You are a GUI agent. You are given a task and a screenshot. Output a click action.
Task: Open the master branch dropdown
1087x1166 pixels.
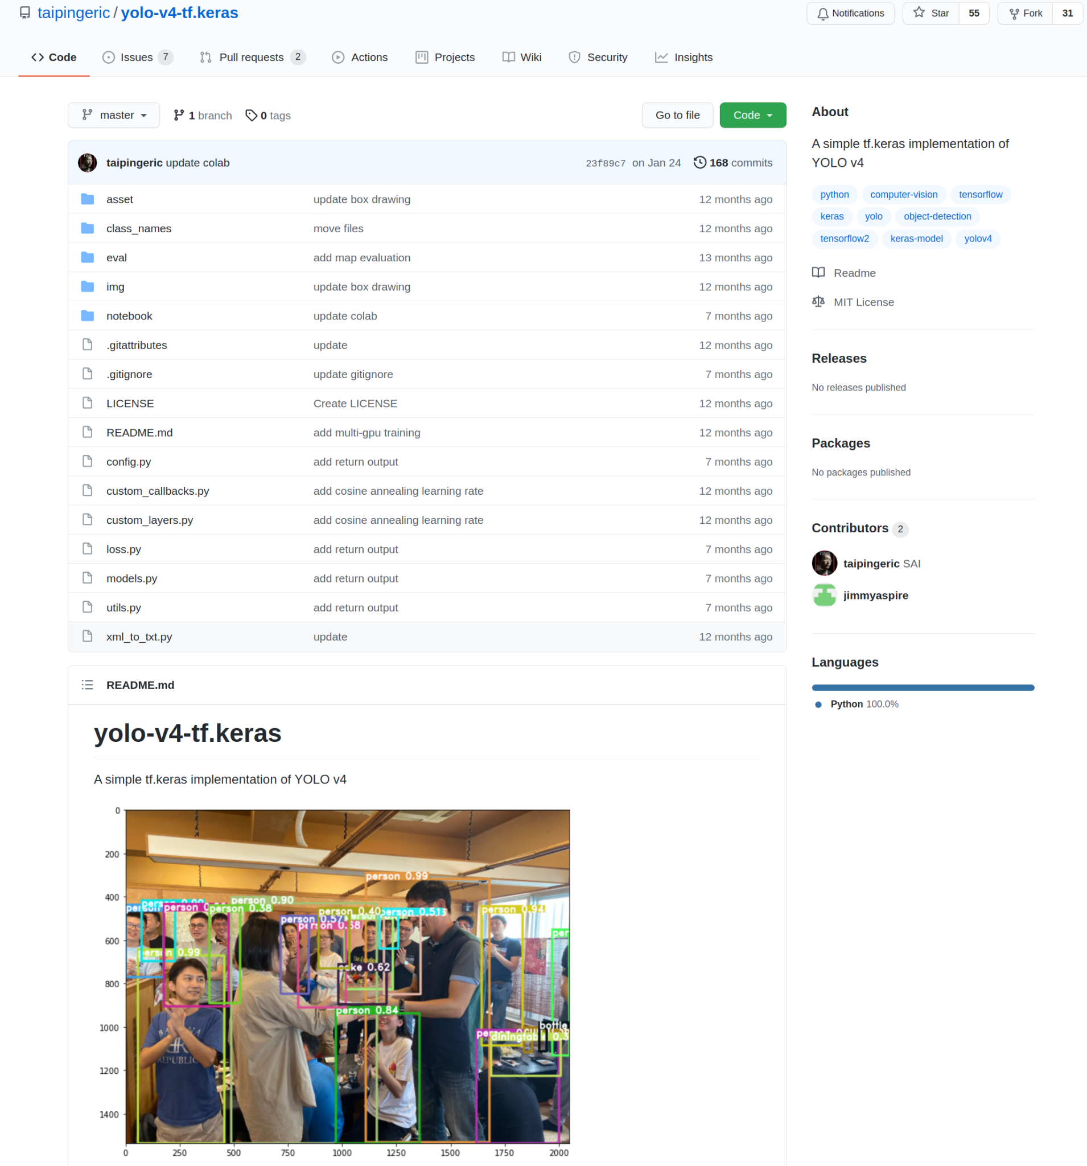pyautogui.click(x=114, y=116)
